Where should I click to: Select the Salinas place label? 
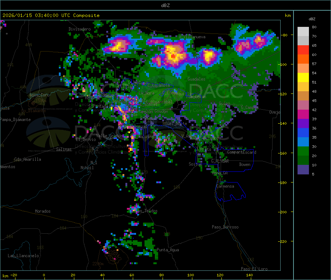(64, 149)
